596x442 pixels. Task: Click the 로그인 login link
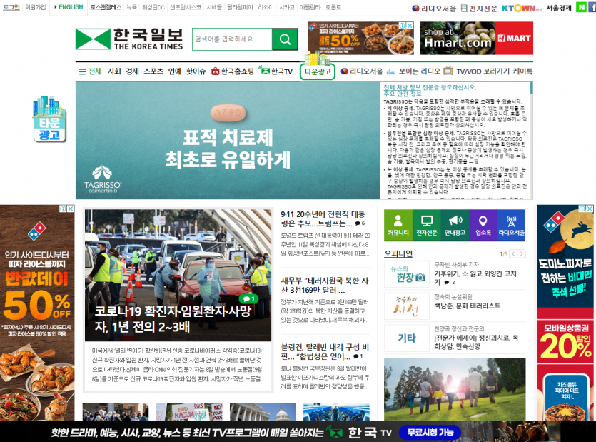(11, 7)
